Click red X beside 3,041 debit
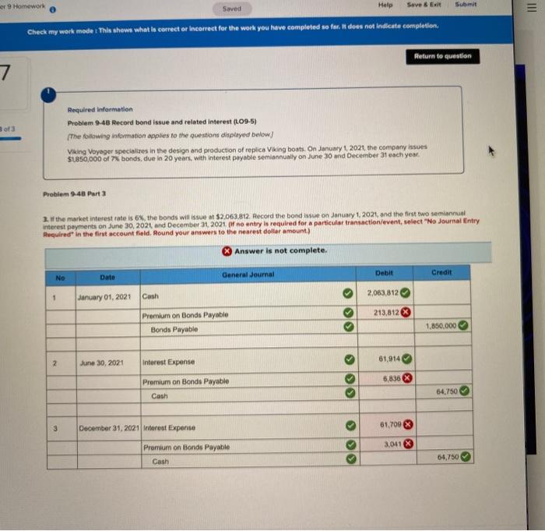 click(408, 444)
